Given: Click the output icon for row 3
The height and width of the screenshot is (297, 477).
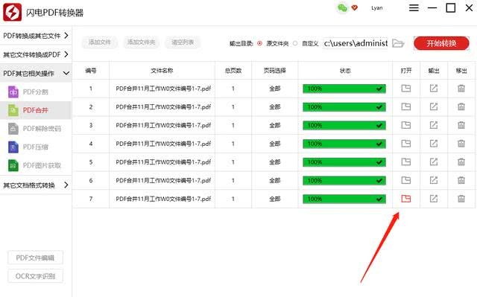Looking at the screenshot, I should tap(434, 125).
